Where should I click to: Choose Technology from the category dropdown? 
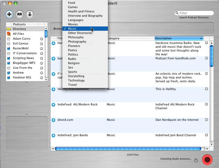point(76,80)
